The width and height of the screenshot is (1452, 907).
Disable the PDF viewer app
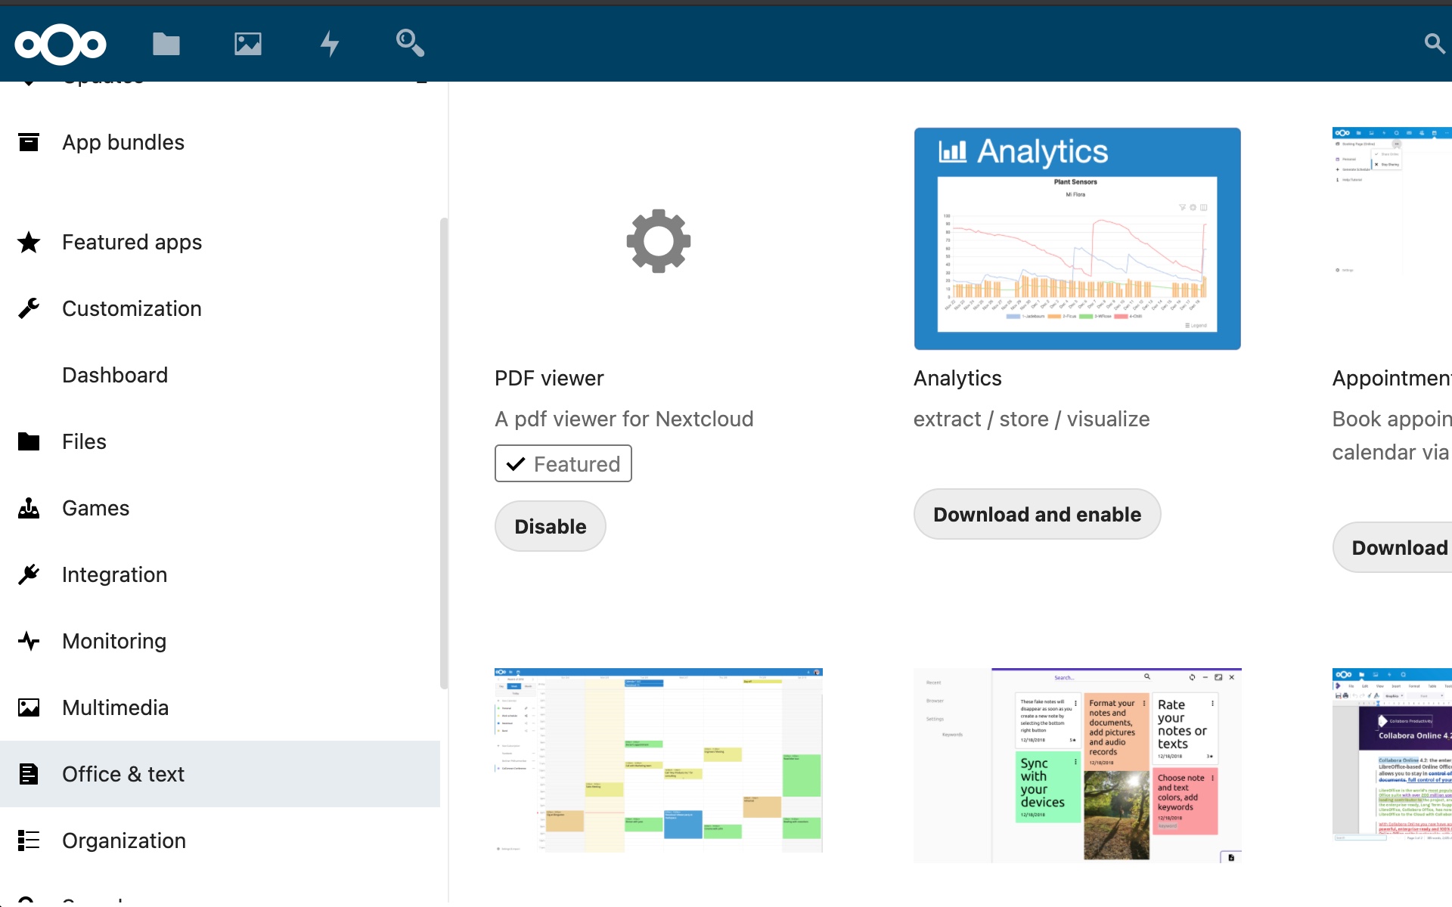pos(551,526)
